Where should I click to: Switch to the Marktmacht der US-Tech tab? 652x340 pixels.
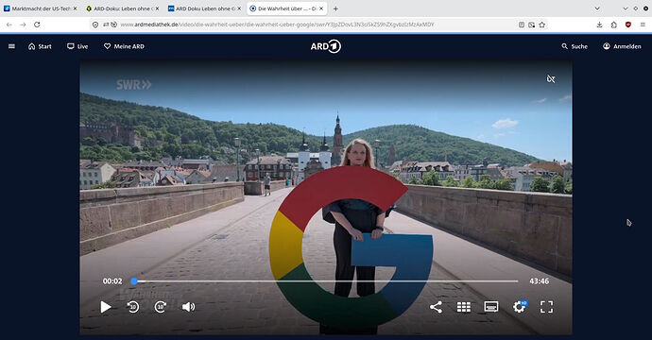coord(41,8)
